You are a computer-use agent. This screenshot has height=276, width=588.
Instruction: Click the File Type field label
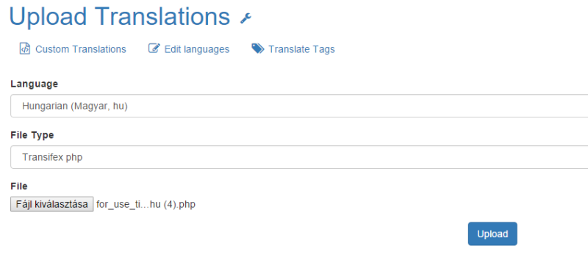point(32,136)
